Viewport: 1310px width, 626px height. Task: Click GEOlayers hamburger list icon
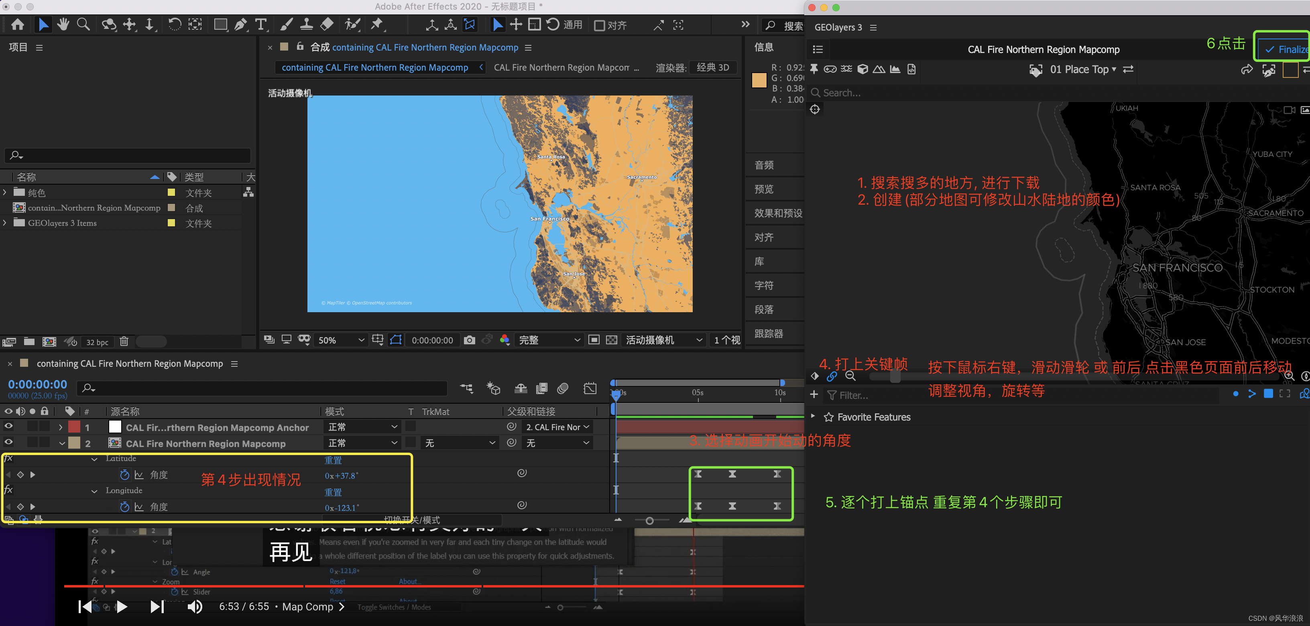coord(818,49)
